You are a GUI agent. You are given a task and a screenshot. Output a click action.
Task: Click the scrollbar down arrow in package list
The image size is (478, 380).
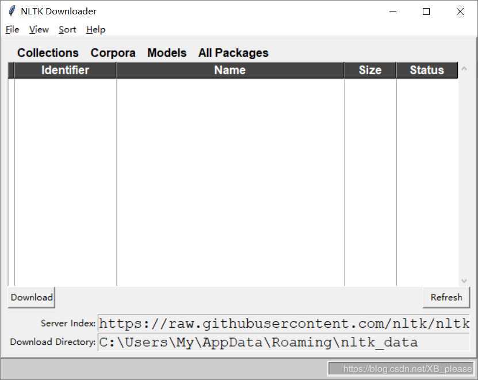pos(464,281)
